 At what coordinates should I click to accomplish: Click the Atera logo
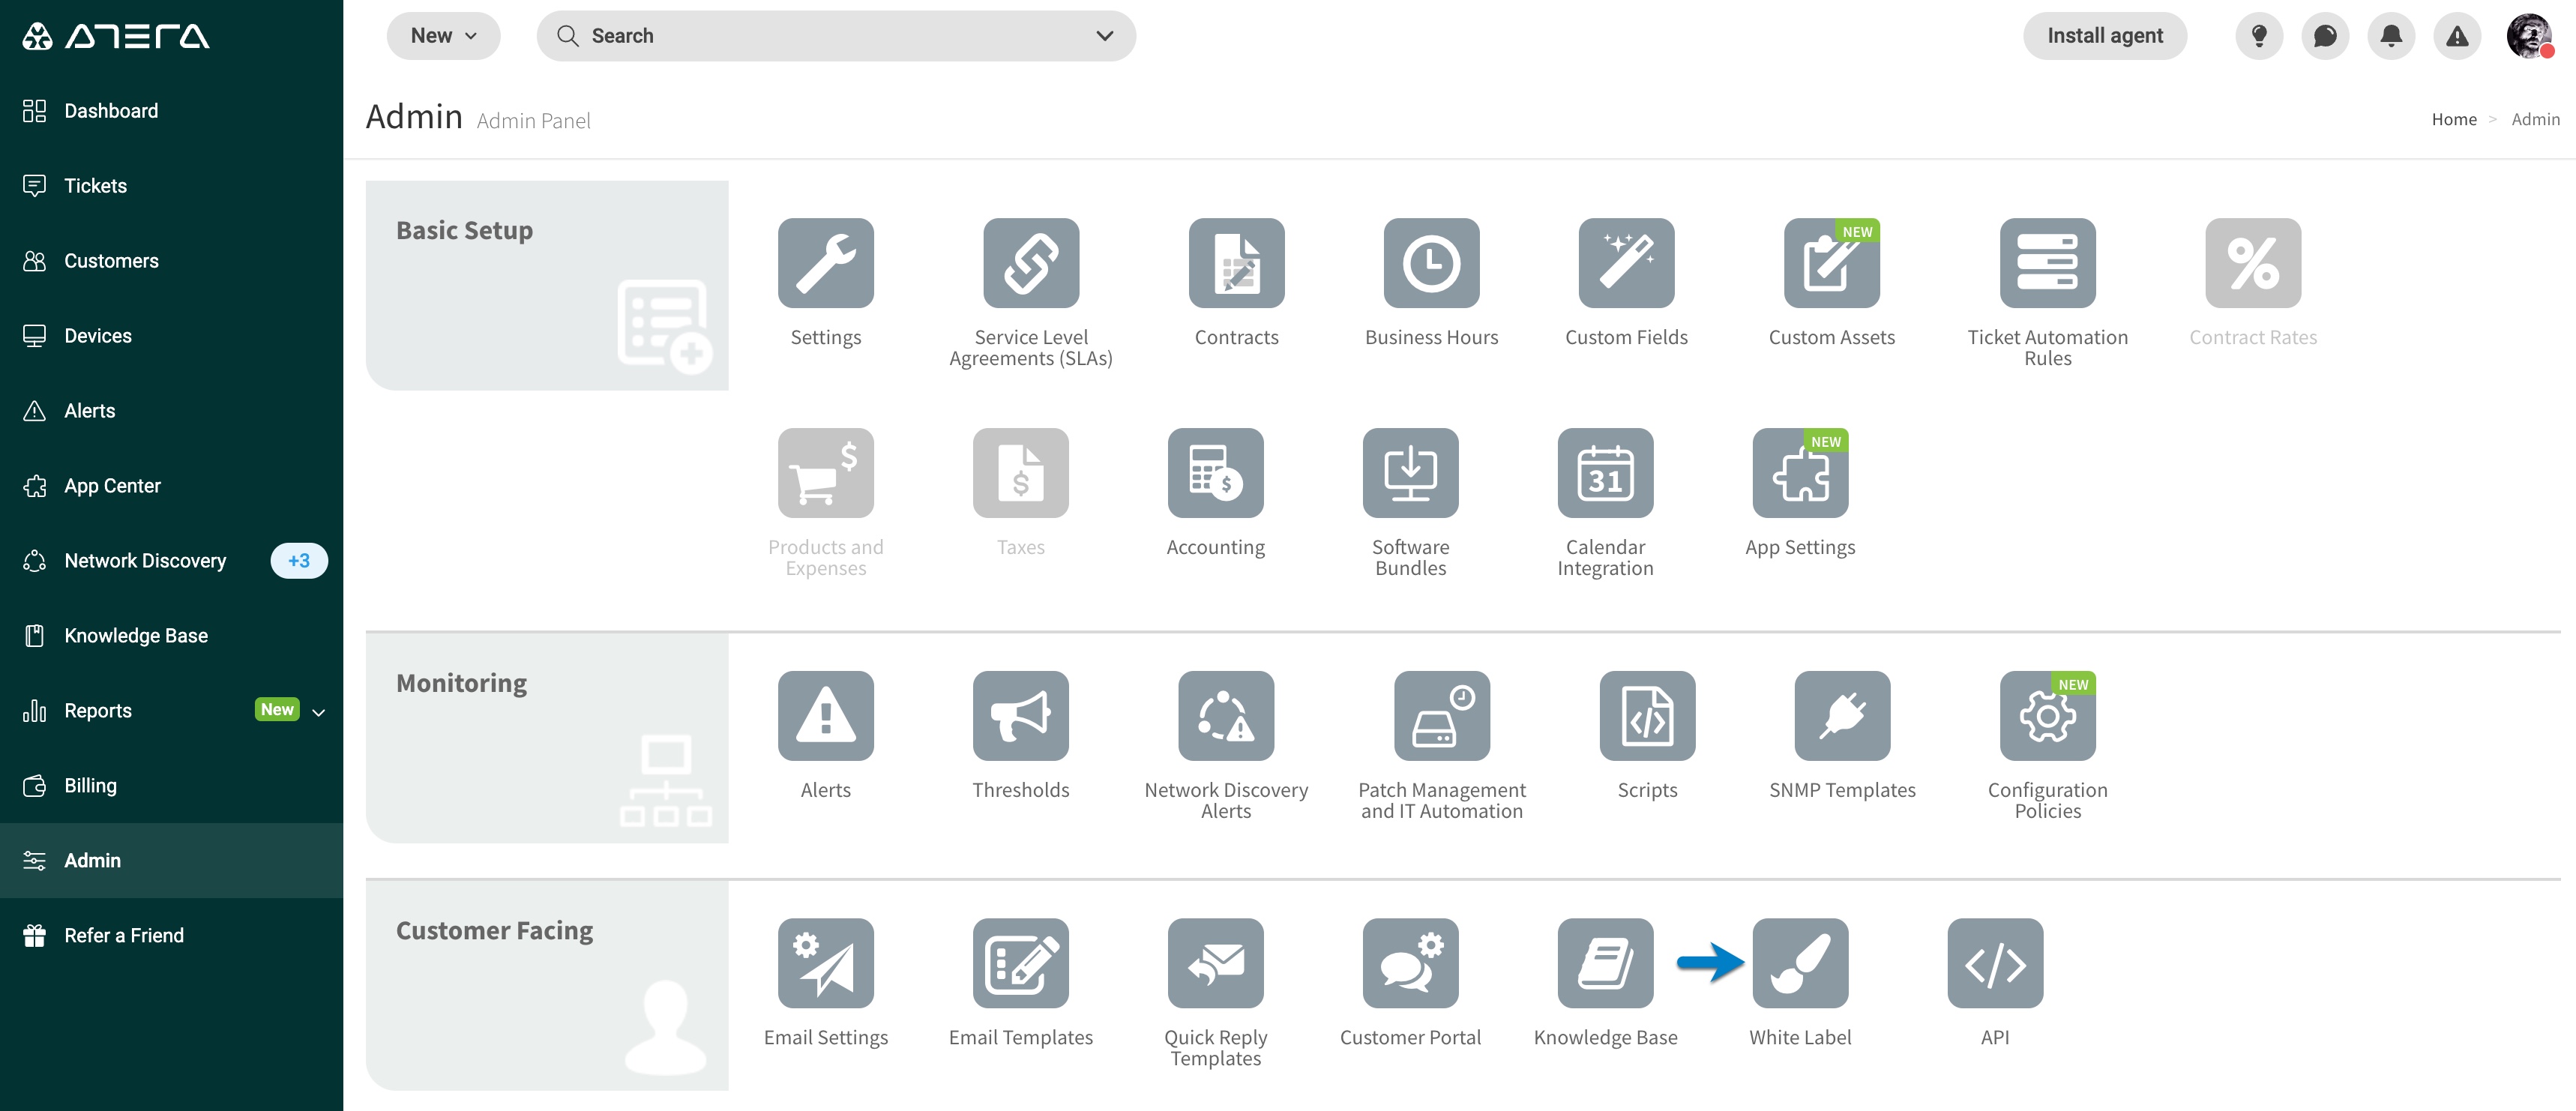tap(116, 36)
